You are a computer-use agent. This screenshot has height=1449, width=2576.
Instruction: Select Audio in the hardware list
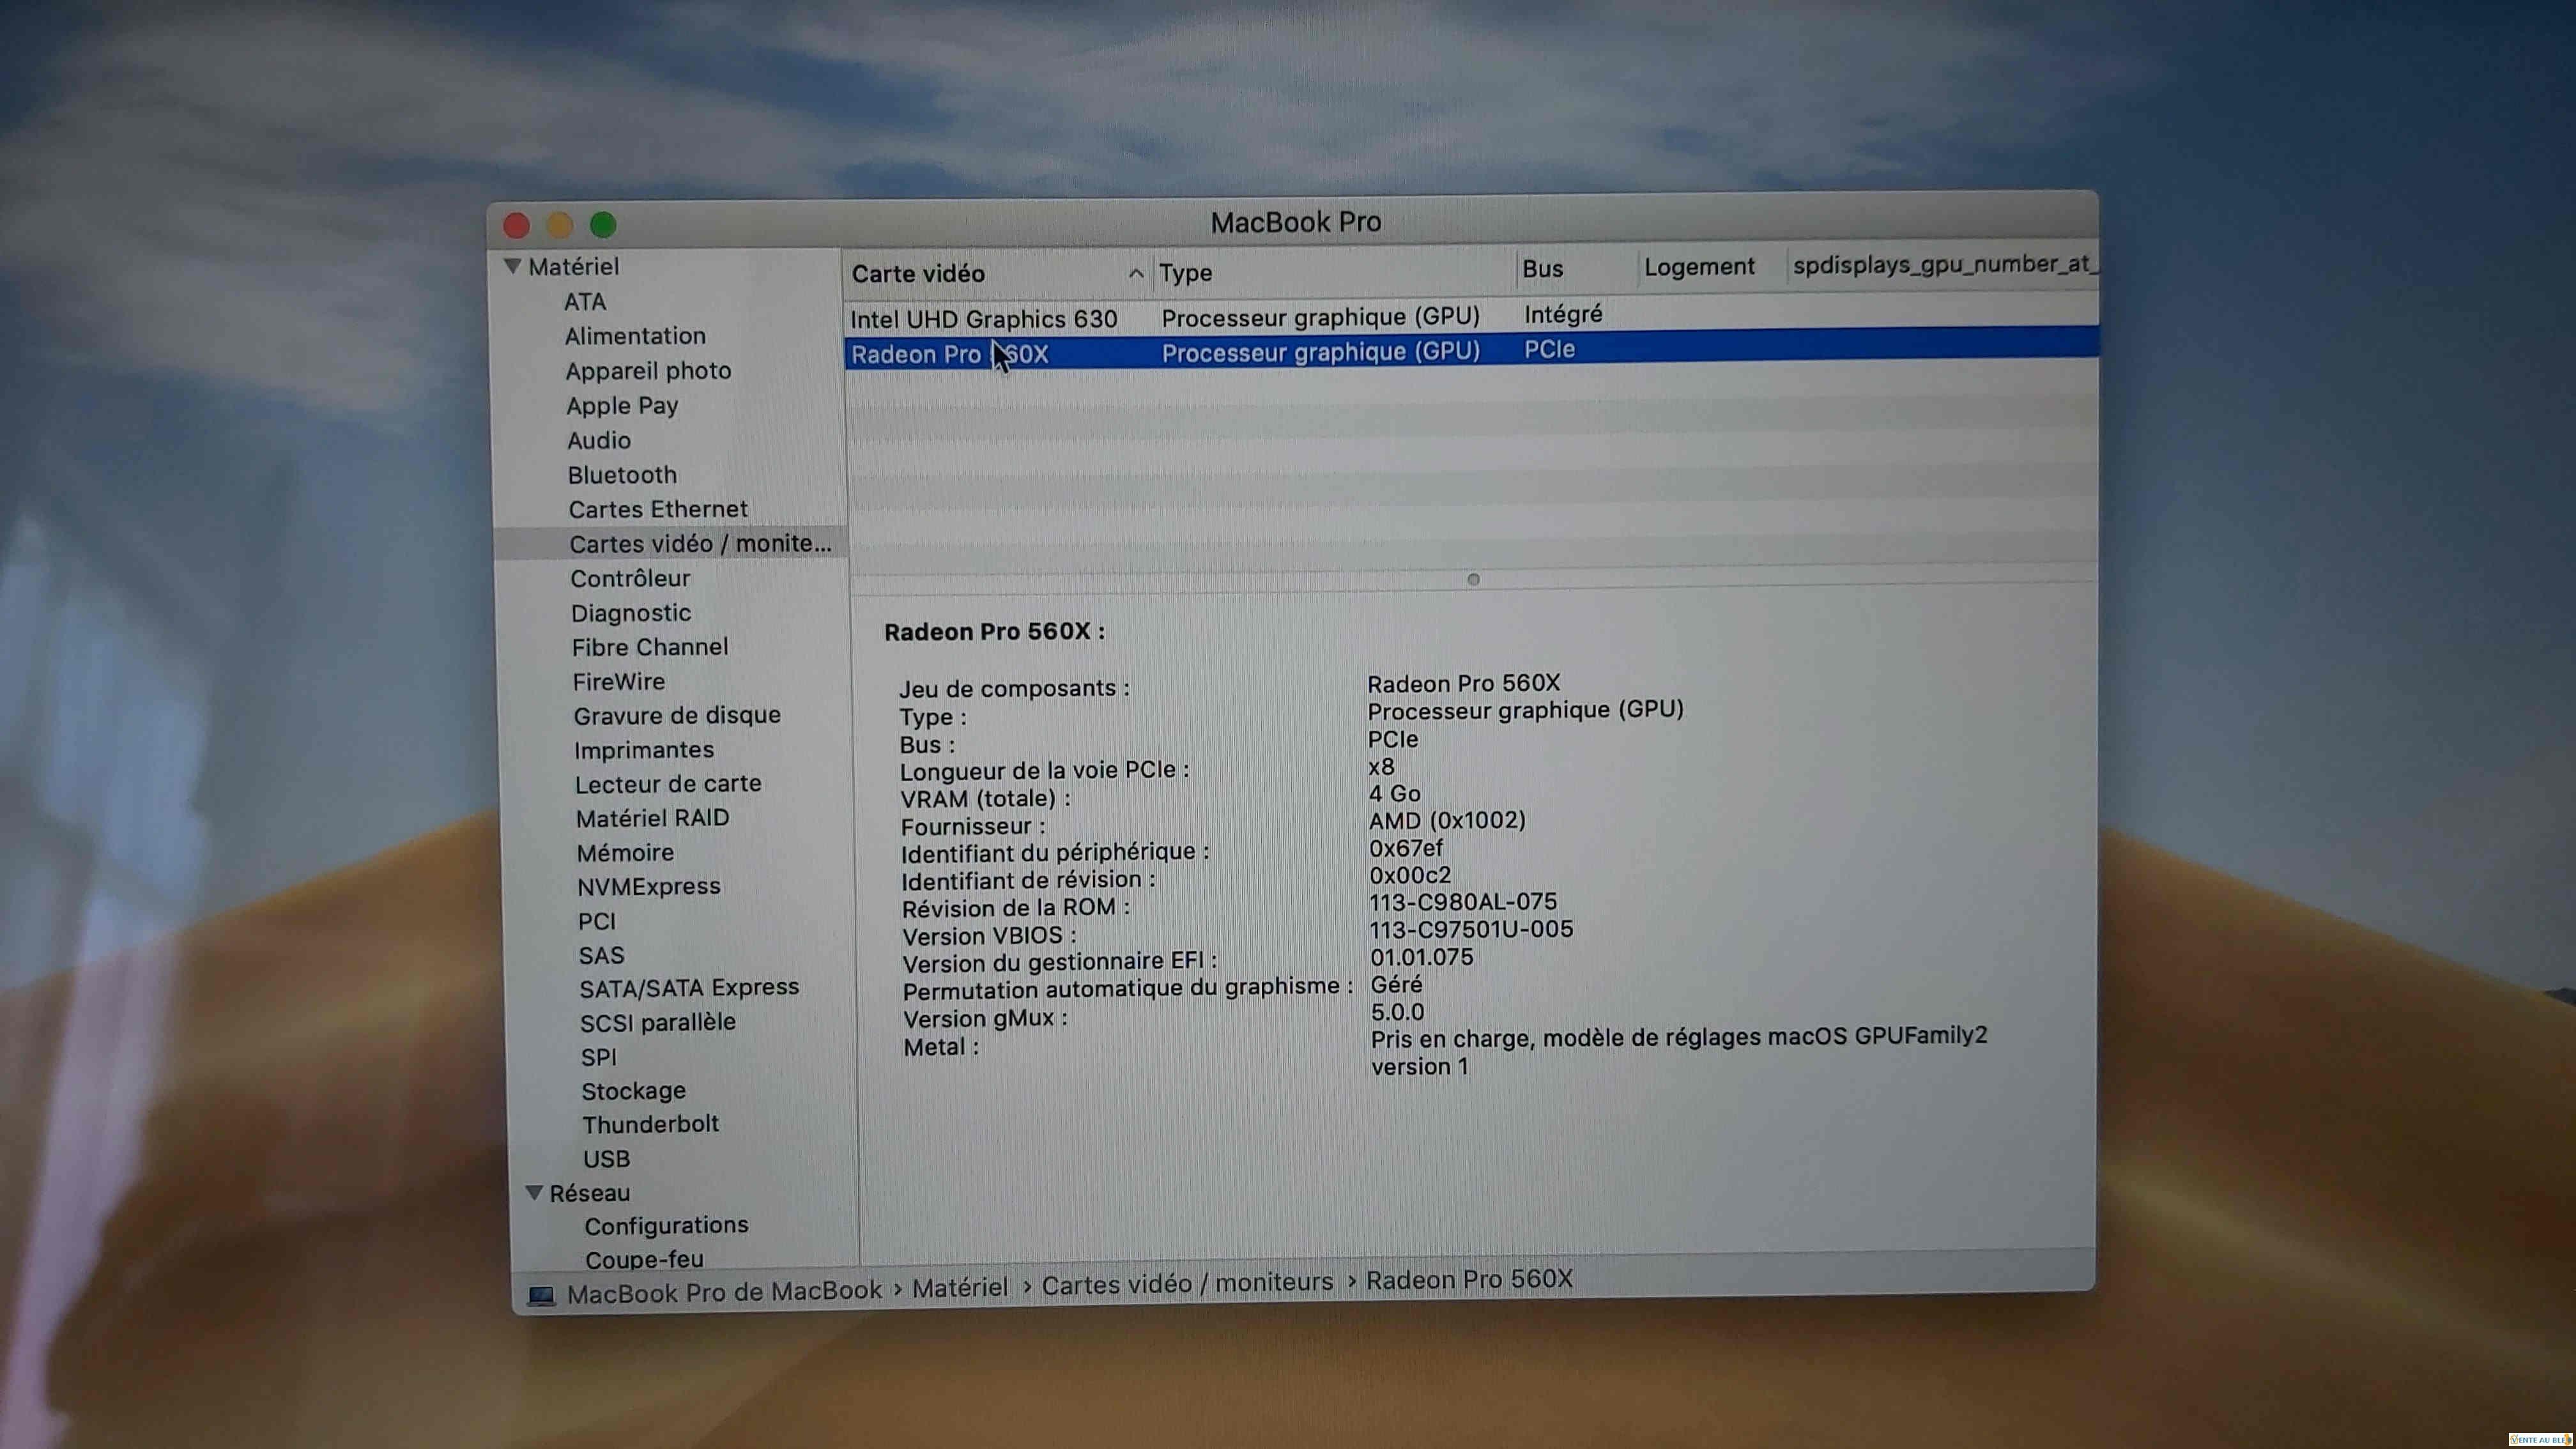click(x=599, y=440)
